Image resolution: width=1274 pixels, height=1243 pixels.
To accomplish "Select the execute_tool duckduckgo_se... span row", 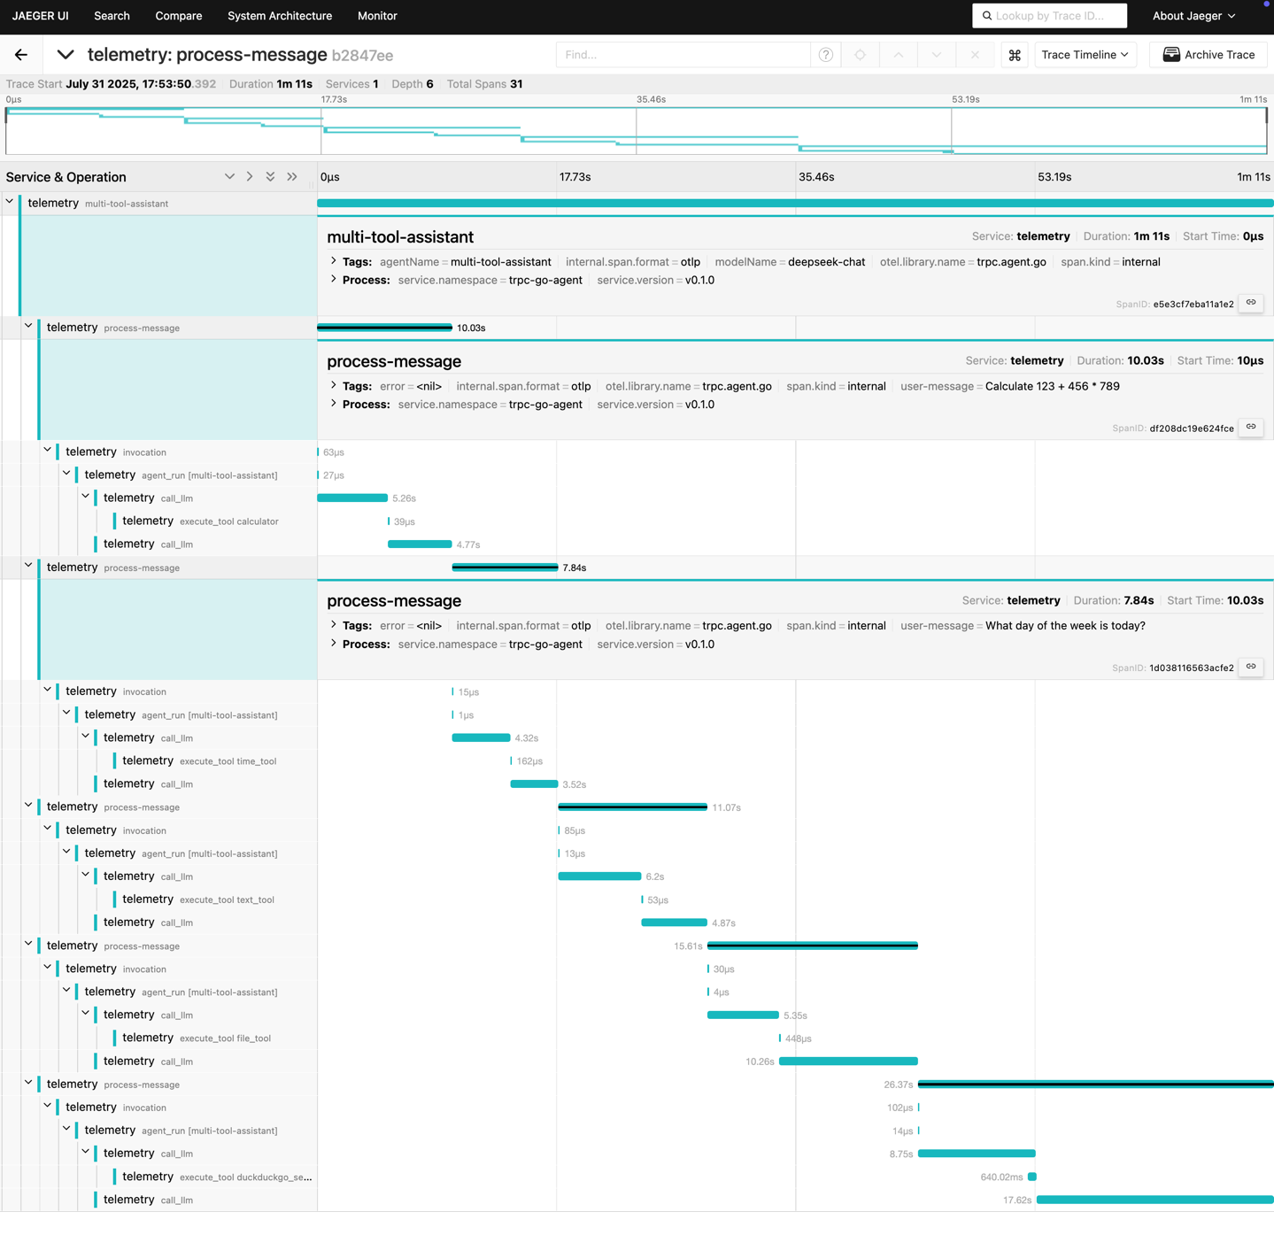I will (217, 1177).
